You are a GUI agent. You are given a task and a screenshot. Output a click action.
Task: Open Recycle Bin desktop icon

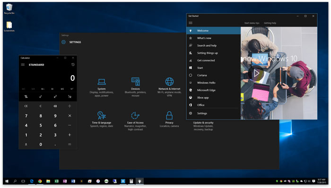pos(9,9)
